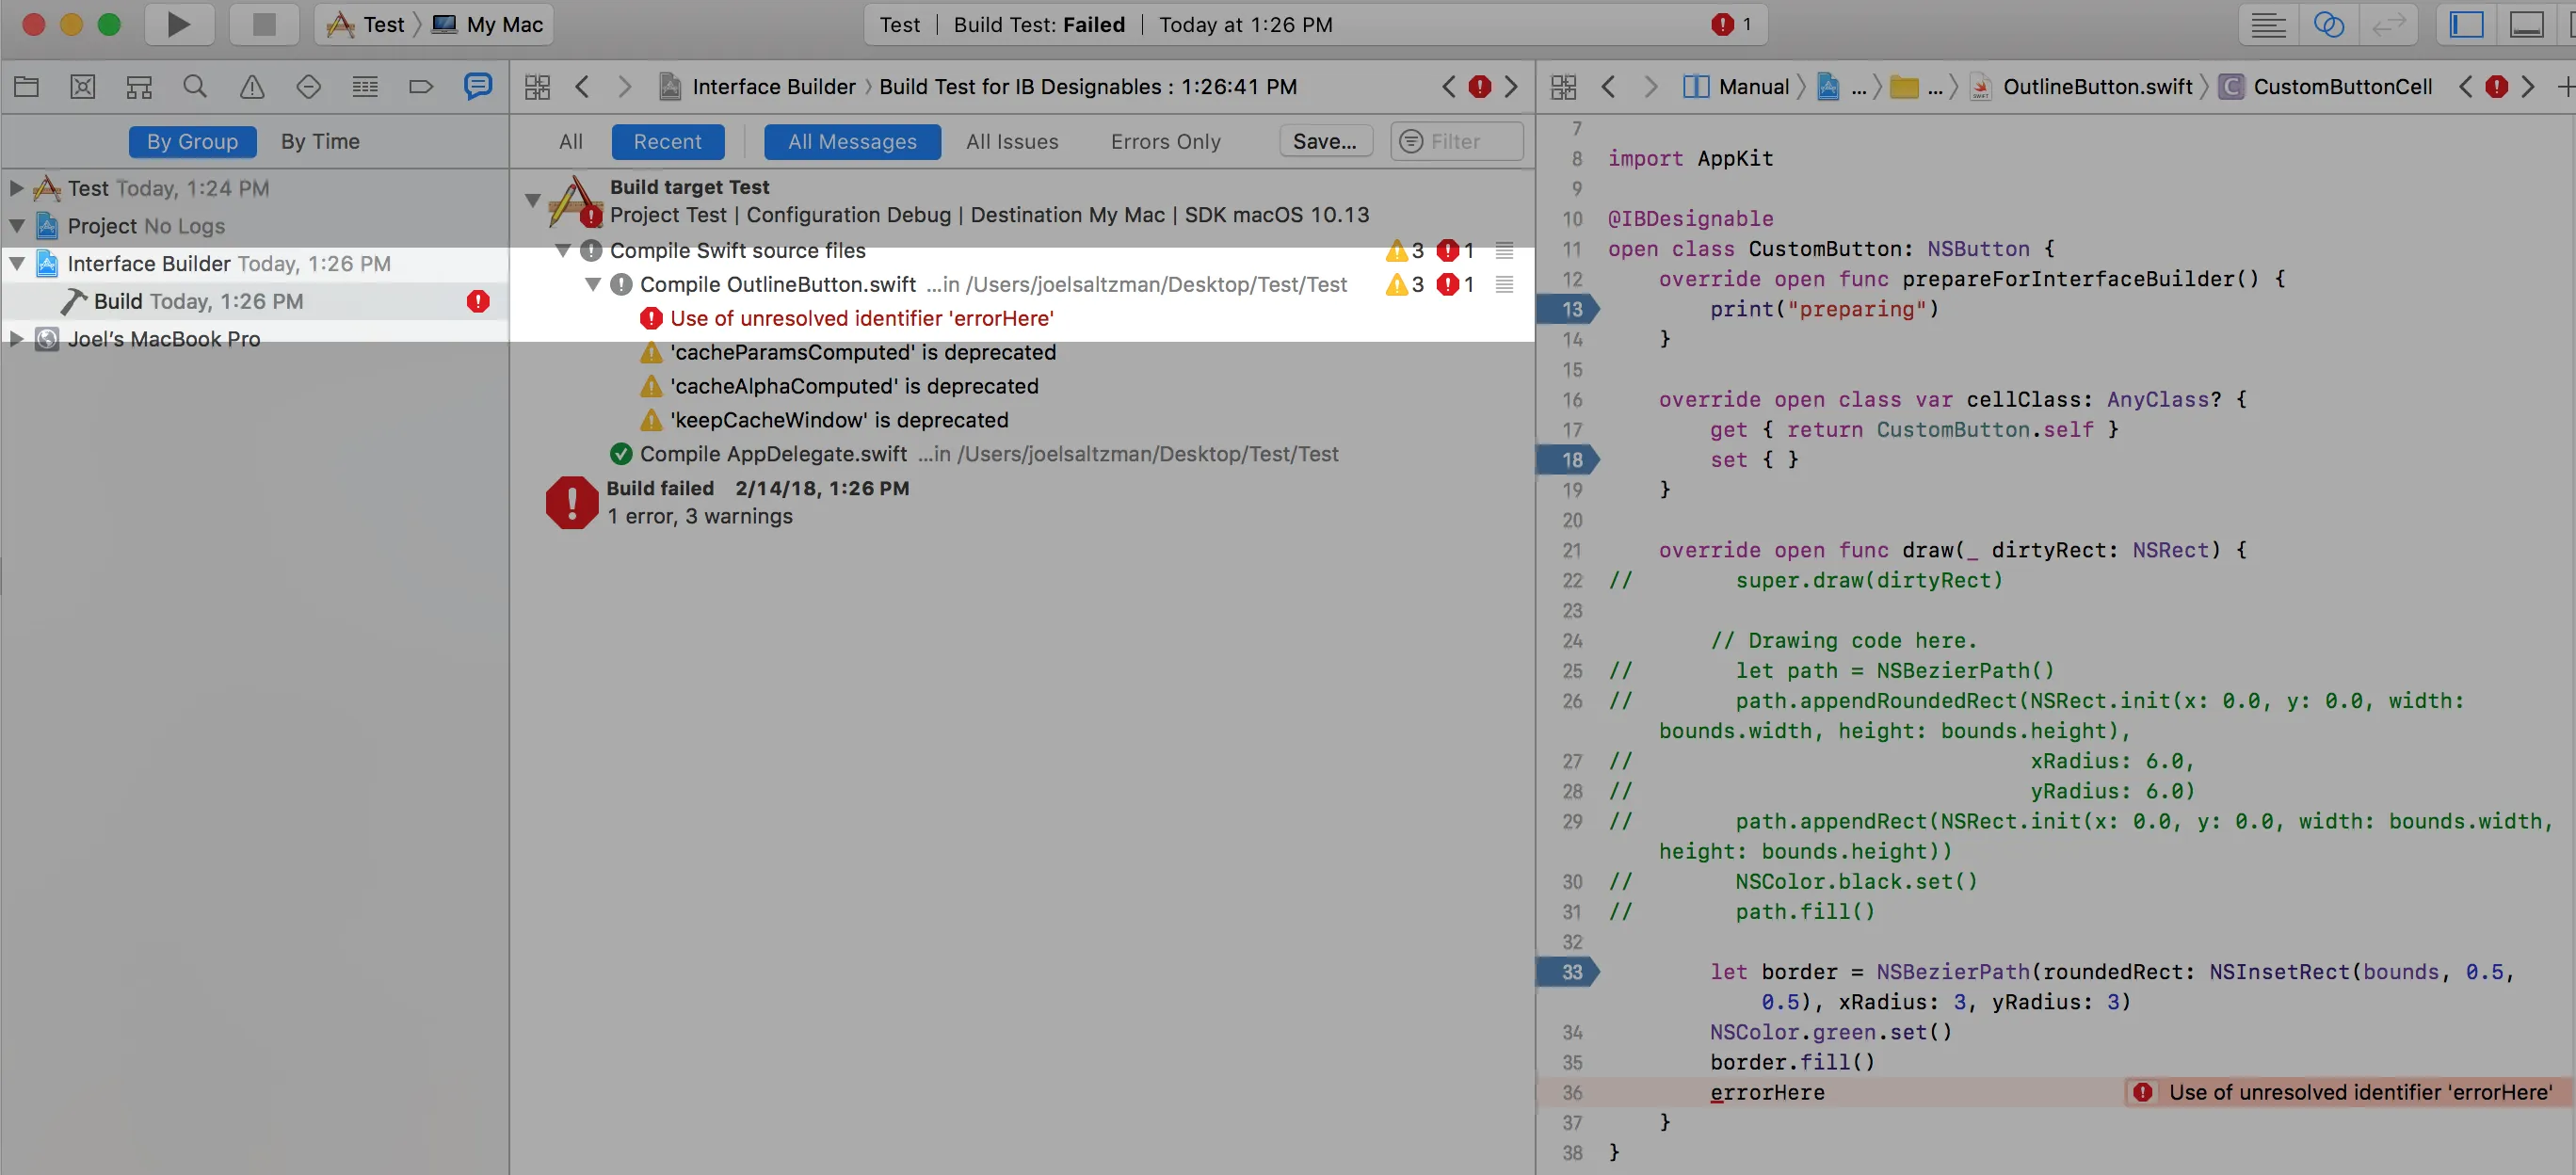Open the Project navigator folder icon
2576x1175 pixels.
[x=26, y=87]
